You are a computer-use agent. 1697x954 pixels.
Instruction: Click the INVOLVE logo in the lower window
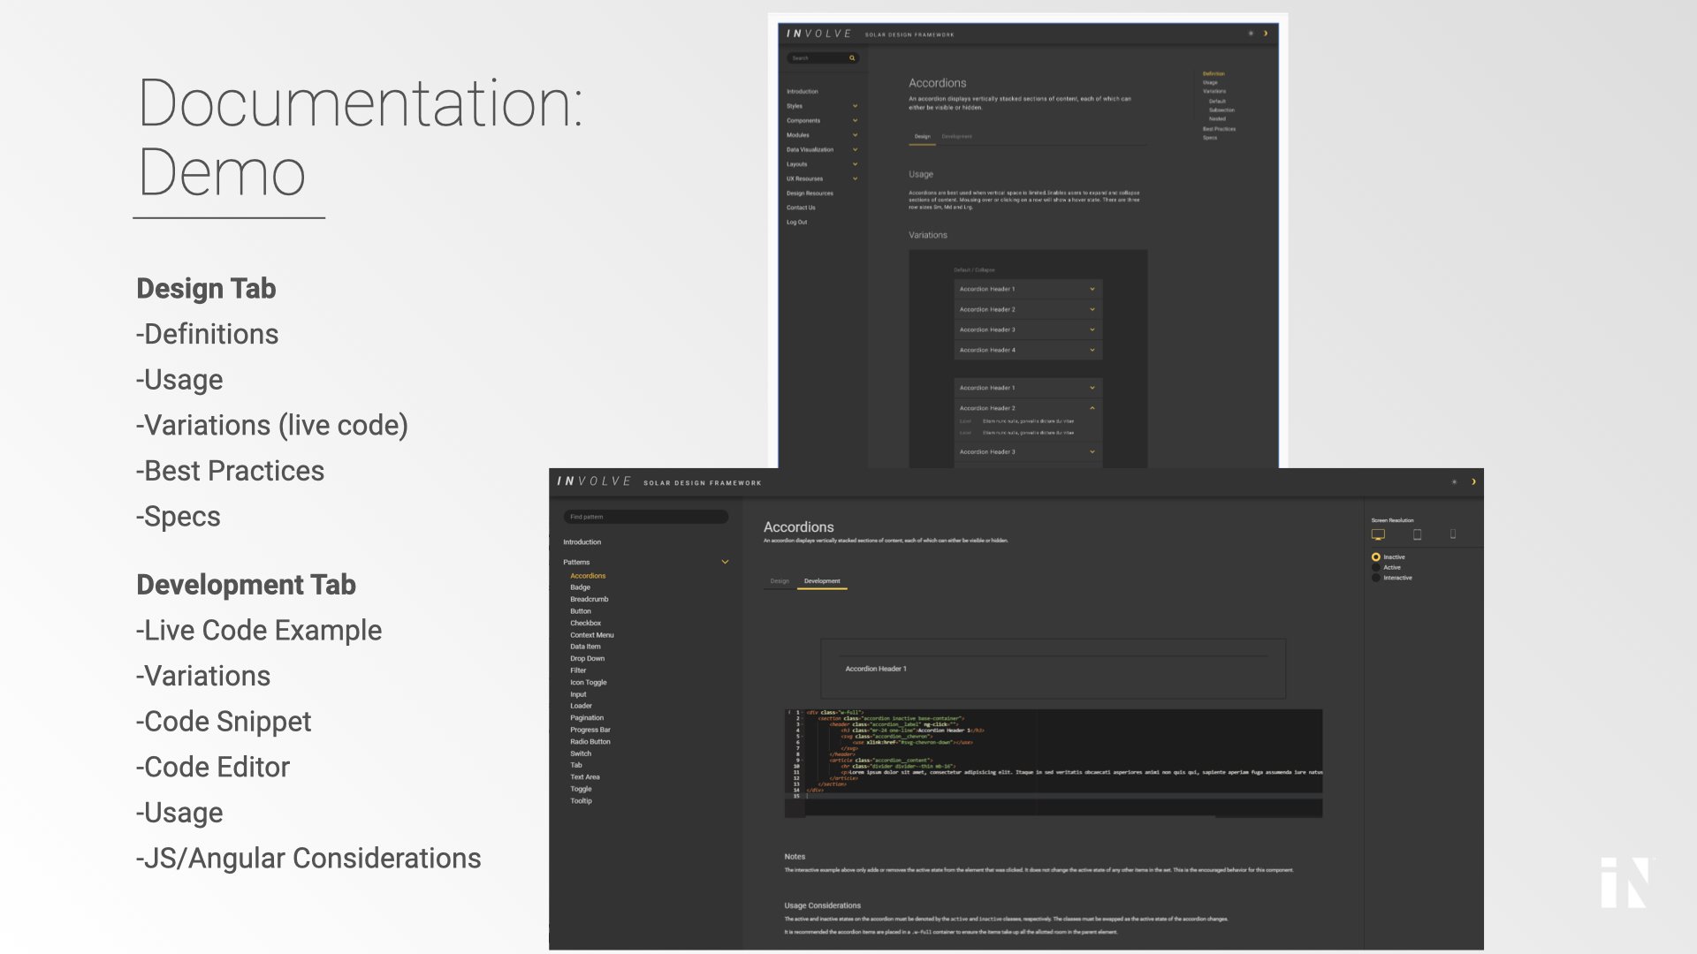pyautogui.click(x=594, y=481)
